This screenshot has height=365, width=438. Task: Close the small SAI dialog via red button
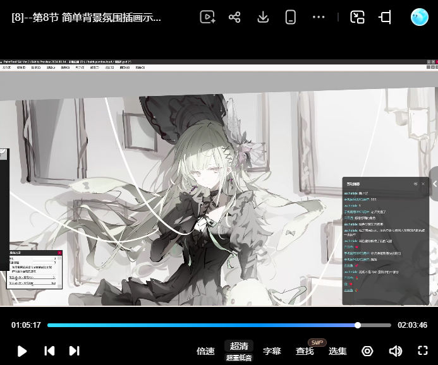coord(59,253)
